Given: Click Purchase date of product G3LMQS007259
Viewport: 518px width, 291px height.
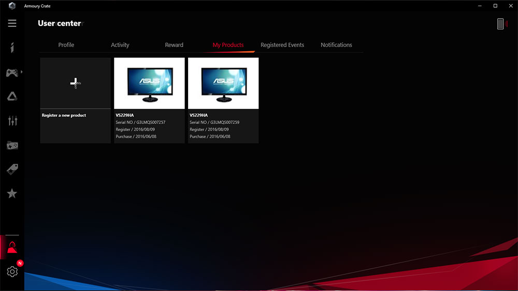Looking at the screenshot, I should click(210, 136).
